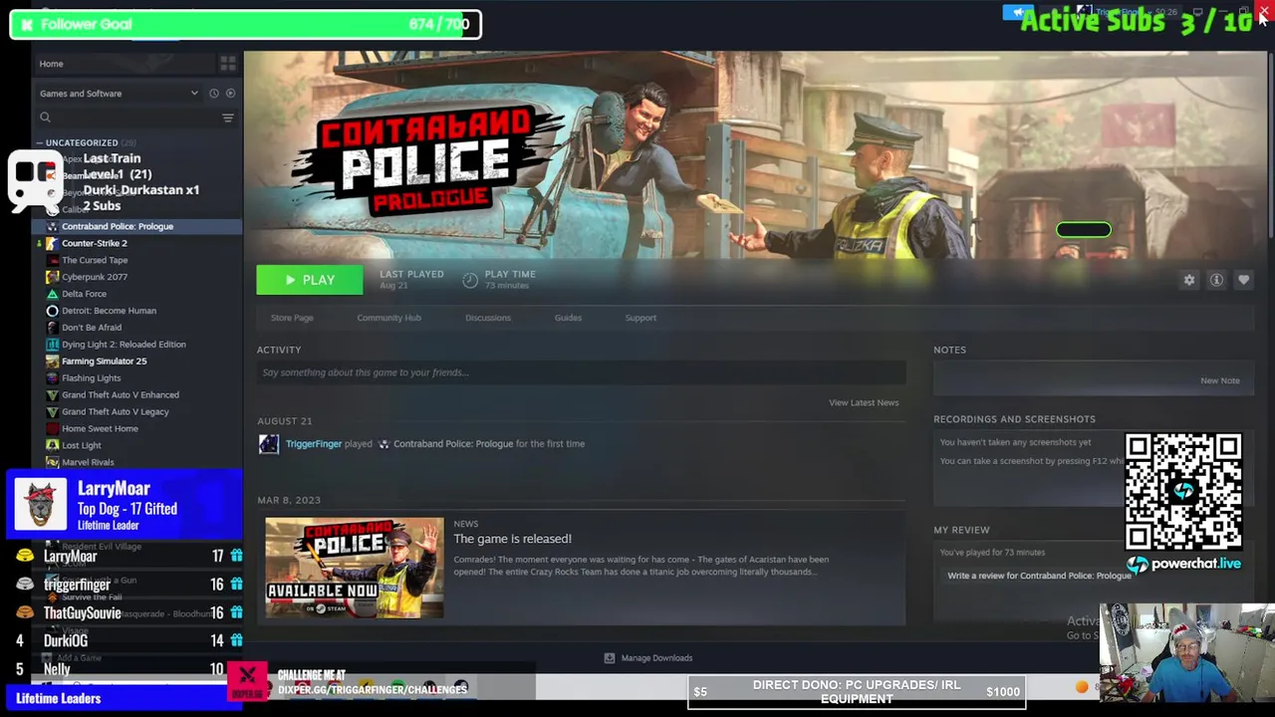Select Delta Force in library
This screenshot has width=1275, height=717.
[x=84, y=294]
